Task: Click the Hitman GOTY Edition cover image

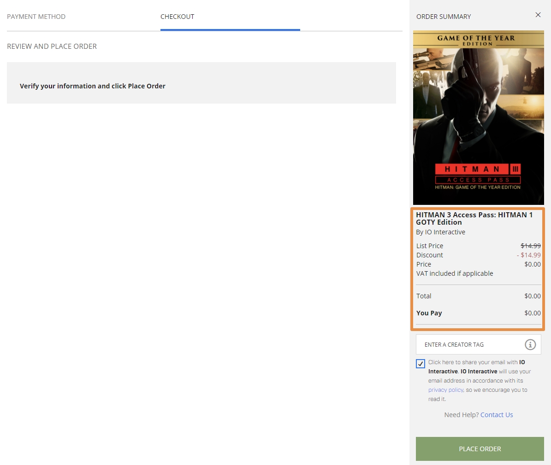Action: pyautogui.click(x=478, y=117)
